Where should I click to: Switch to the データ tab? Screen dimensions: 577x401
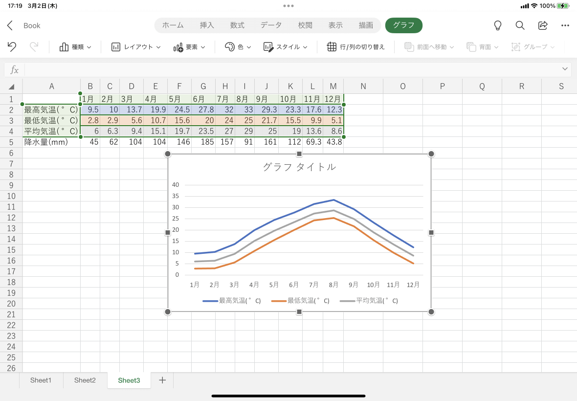pyautogui.click(x=271, y=25)
